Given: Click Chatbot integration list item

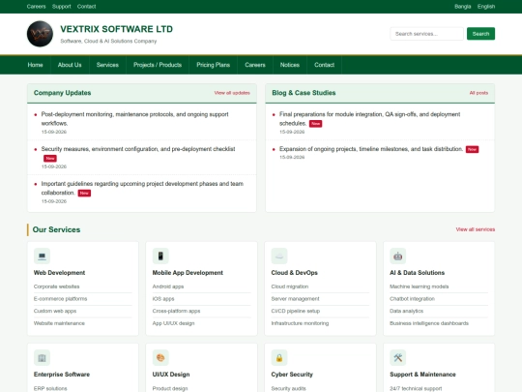Looking at the screenshot, I should (412, 299).
